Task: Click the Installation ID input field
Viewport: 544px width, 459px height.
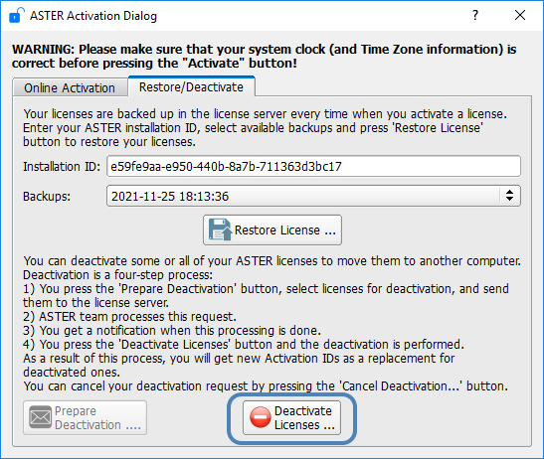Action: point(313,166)
